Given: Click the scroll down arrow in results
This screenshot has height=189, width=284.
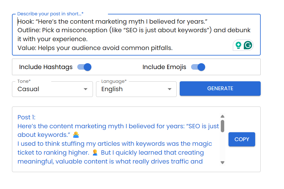Looking at the screenshot, I should coord(223,163).
